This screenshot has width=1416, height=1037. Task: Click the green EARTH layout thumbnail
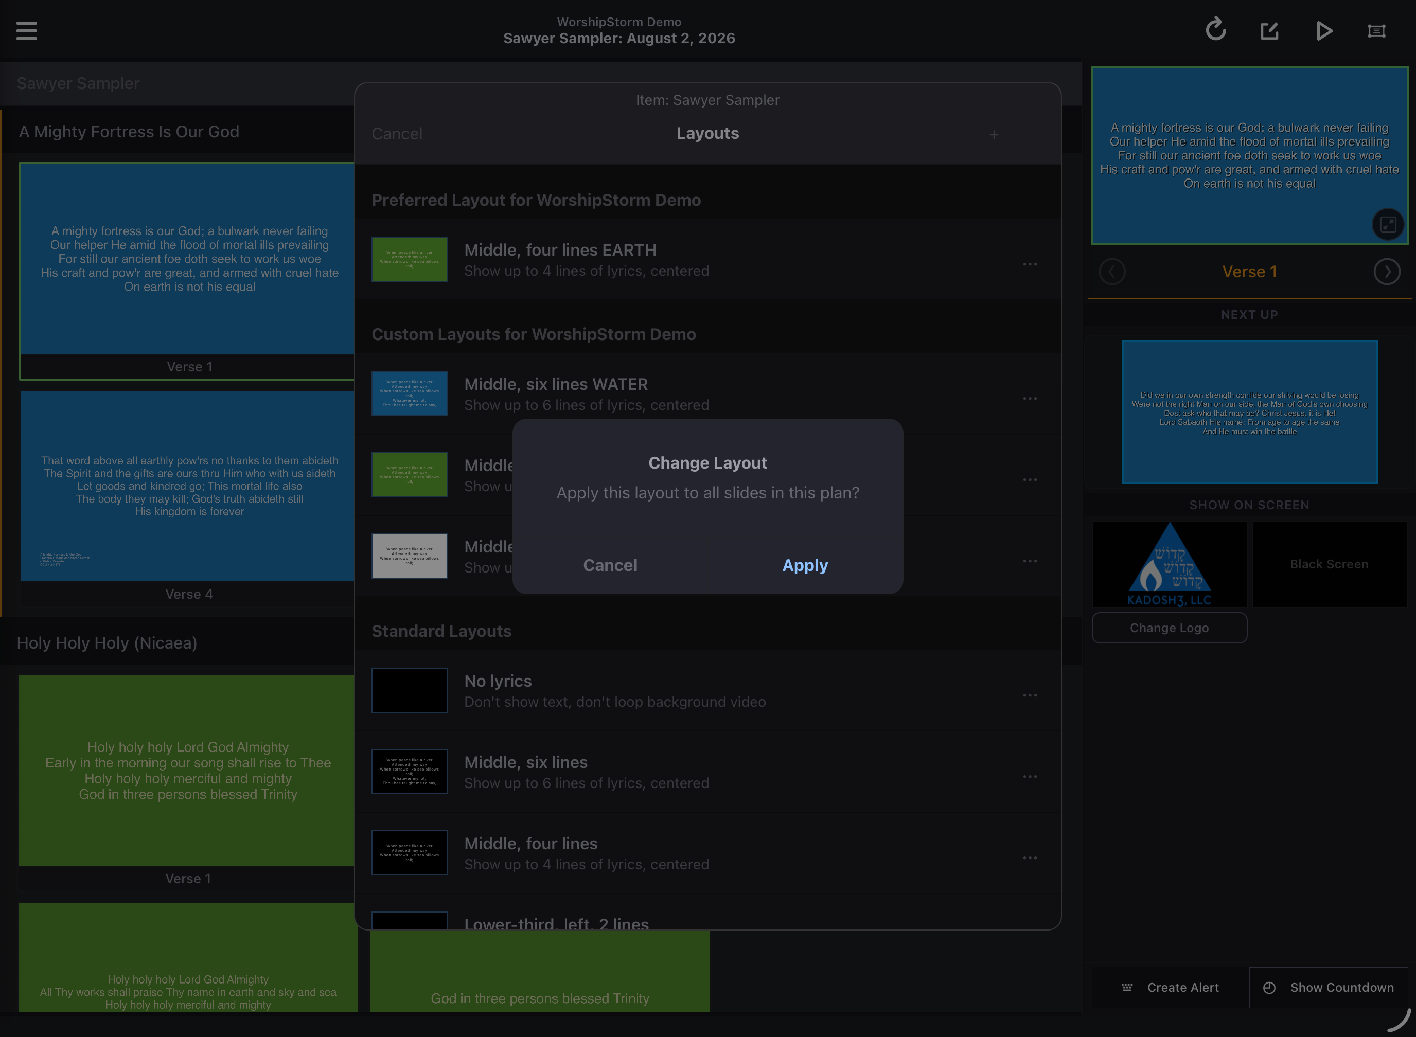[410, 259]
